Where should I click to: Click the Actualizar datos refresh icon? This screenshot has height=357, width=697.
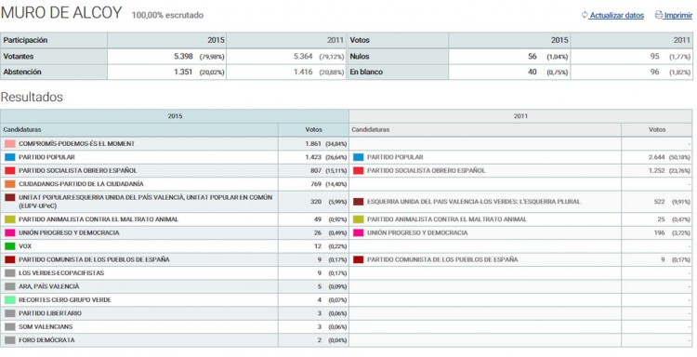coord(585,15)
